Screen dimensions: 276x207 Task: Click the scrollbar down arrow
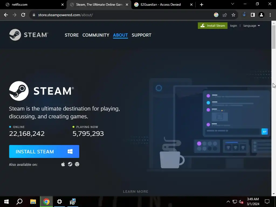pos(274,194)
